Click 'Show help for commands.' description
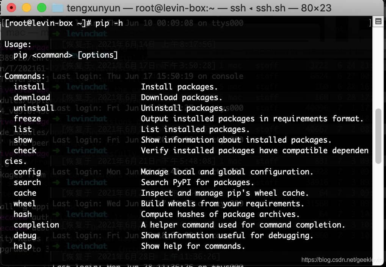The height and width of the screenshot is (267, 386). click(x=193, y=246)
